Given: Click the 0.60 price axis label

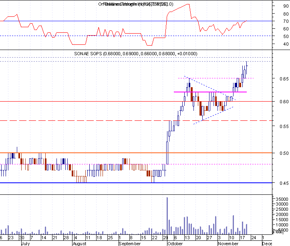Looking at the screenshot, I should pyautogui.click(x=284, y=102).
